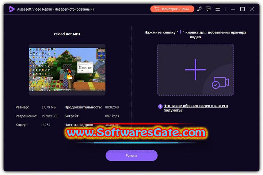
Task: Click the Кодер label
Action: [x=22, y=125]
